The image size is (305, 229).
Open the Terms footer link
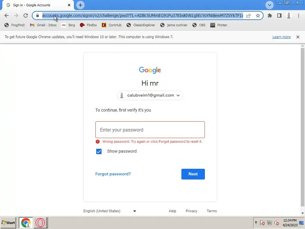point(212,211)
